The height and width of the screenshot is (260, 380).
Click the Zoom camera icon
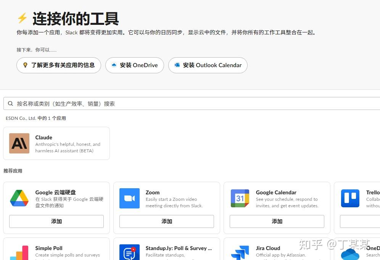pos(129,199)
